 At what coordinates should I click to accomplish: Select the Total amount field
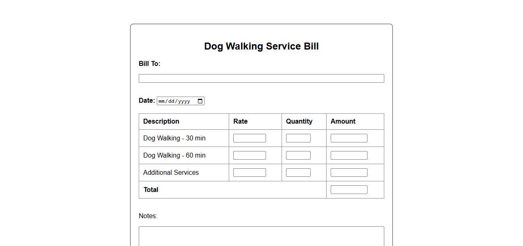coord(349,190)
